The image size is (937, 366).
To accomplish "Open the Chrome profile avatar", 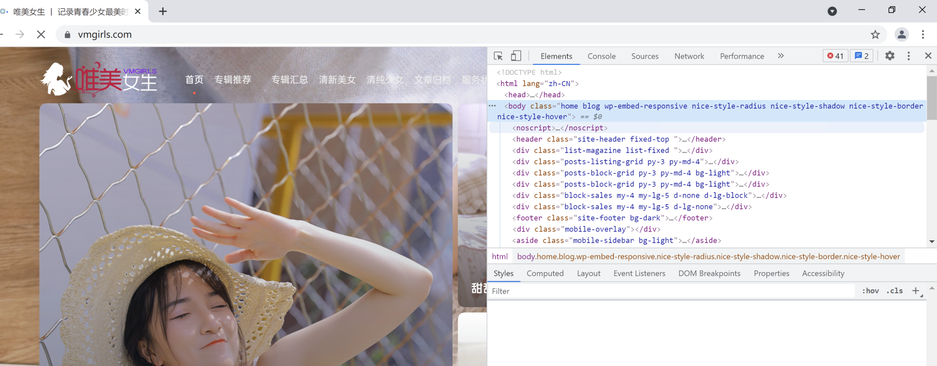I will 901,35.
